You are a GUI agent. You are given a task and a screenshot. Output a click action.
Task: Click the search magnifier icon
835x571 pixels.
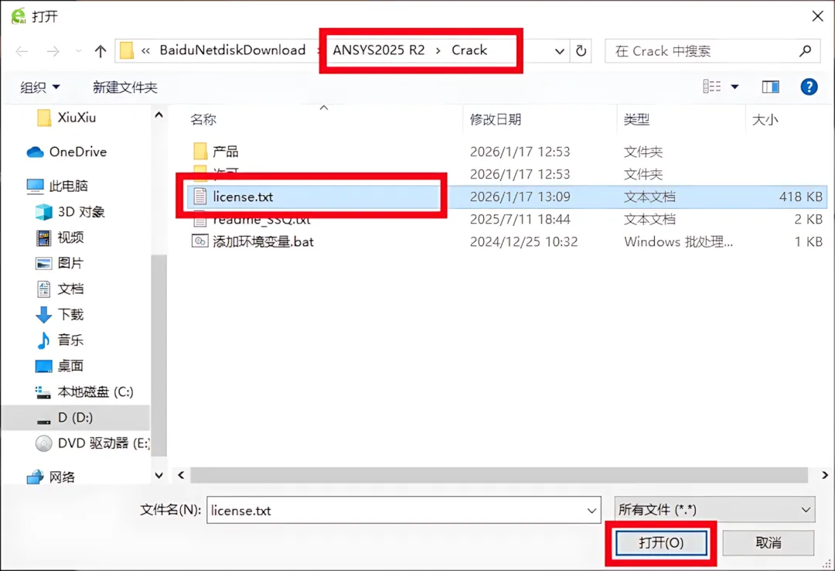point(805,51)
